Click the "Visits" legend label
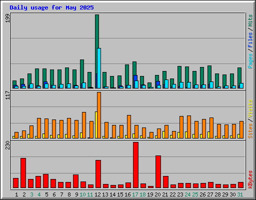 click(x=250, y=108)
